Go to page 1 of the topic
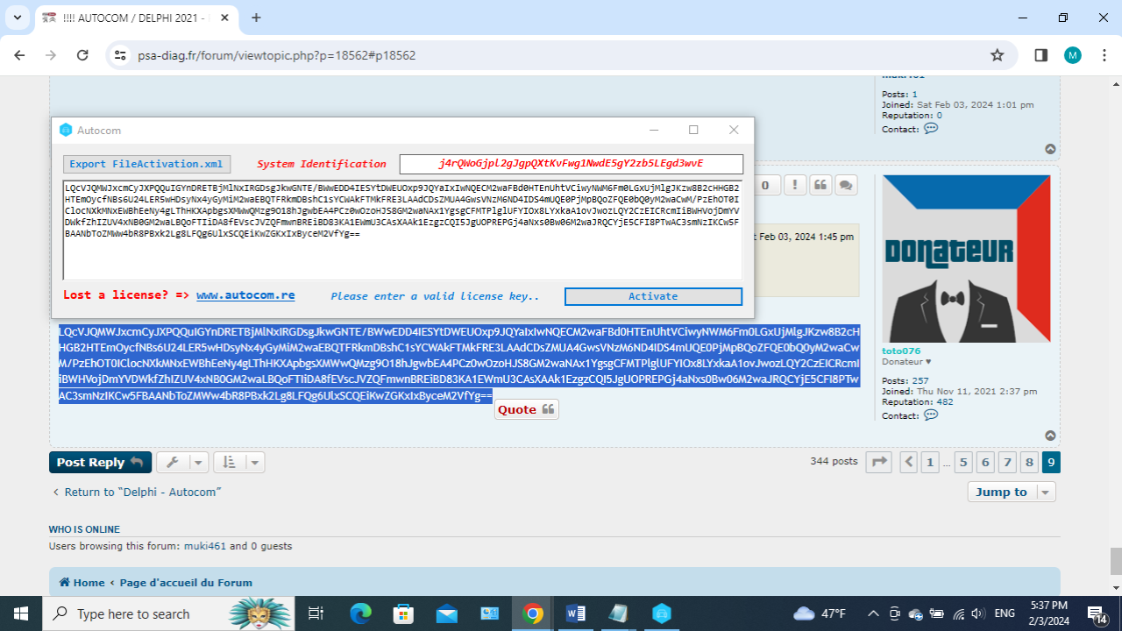 (930, 462)
